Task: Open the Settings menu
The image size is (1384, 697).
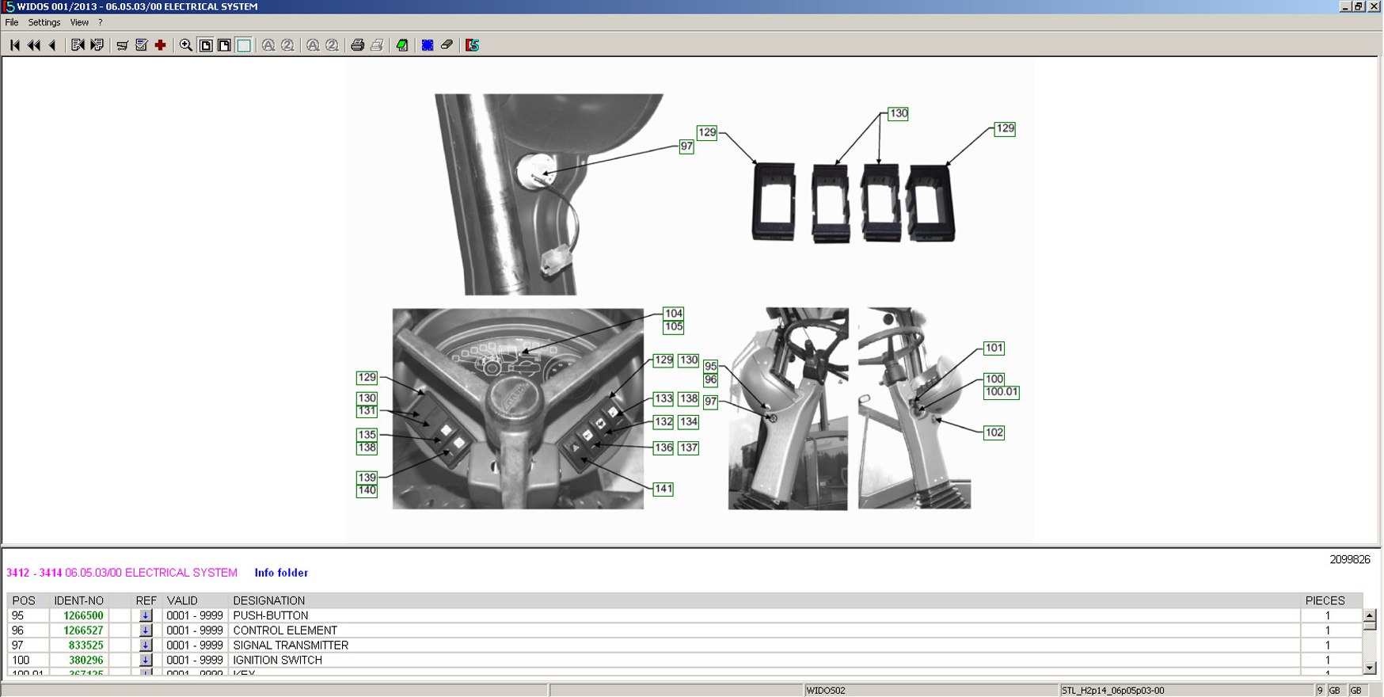Action: click(44, 22)
